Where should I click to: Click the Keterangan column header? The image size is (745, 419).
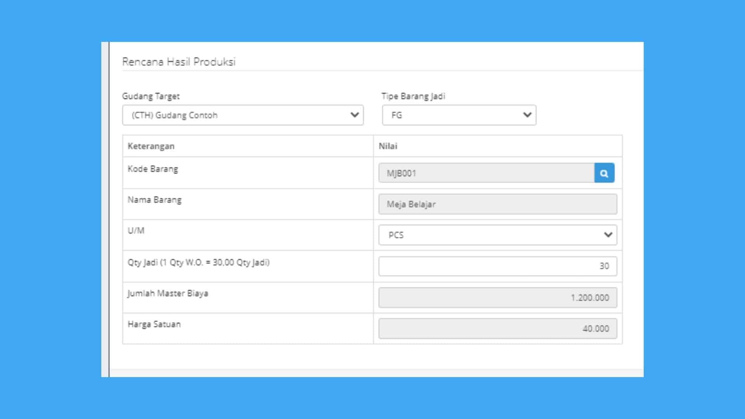(x=151, y=146)
